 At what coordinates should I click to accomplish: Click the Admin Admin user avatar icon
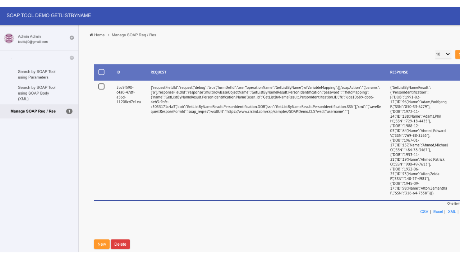[9, 38]
